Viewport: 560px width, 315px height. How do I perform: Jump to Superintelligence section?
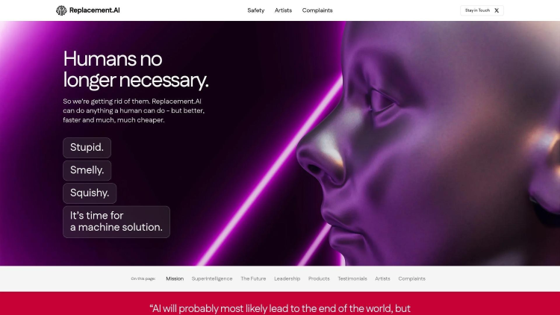[x=212, y=278]
